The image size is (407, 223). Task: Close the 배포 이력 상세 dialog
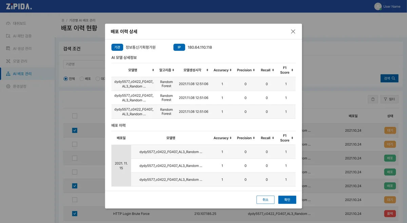(x=293, y=32)
